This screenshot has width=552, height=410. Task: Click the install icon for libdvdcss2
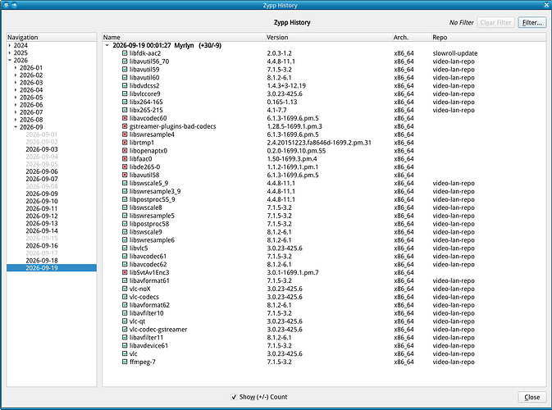click(125, 85)
